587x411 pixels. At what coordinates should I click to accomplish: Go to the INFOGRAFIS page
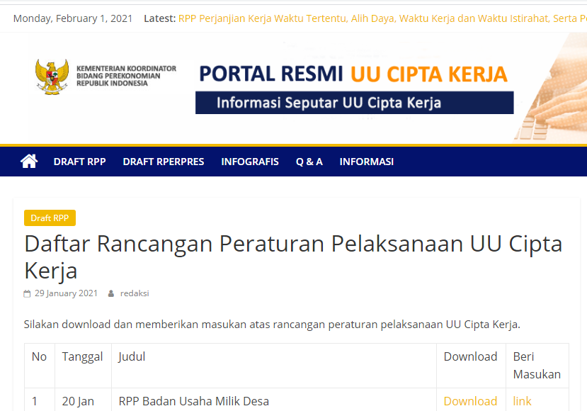(250, 162)
